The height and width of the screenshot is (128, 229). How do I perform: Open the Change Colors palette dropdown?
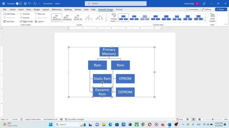(114, 17)
